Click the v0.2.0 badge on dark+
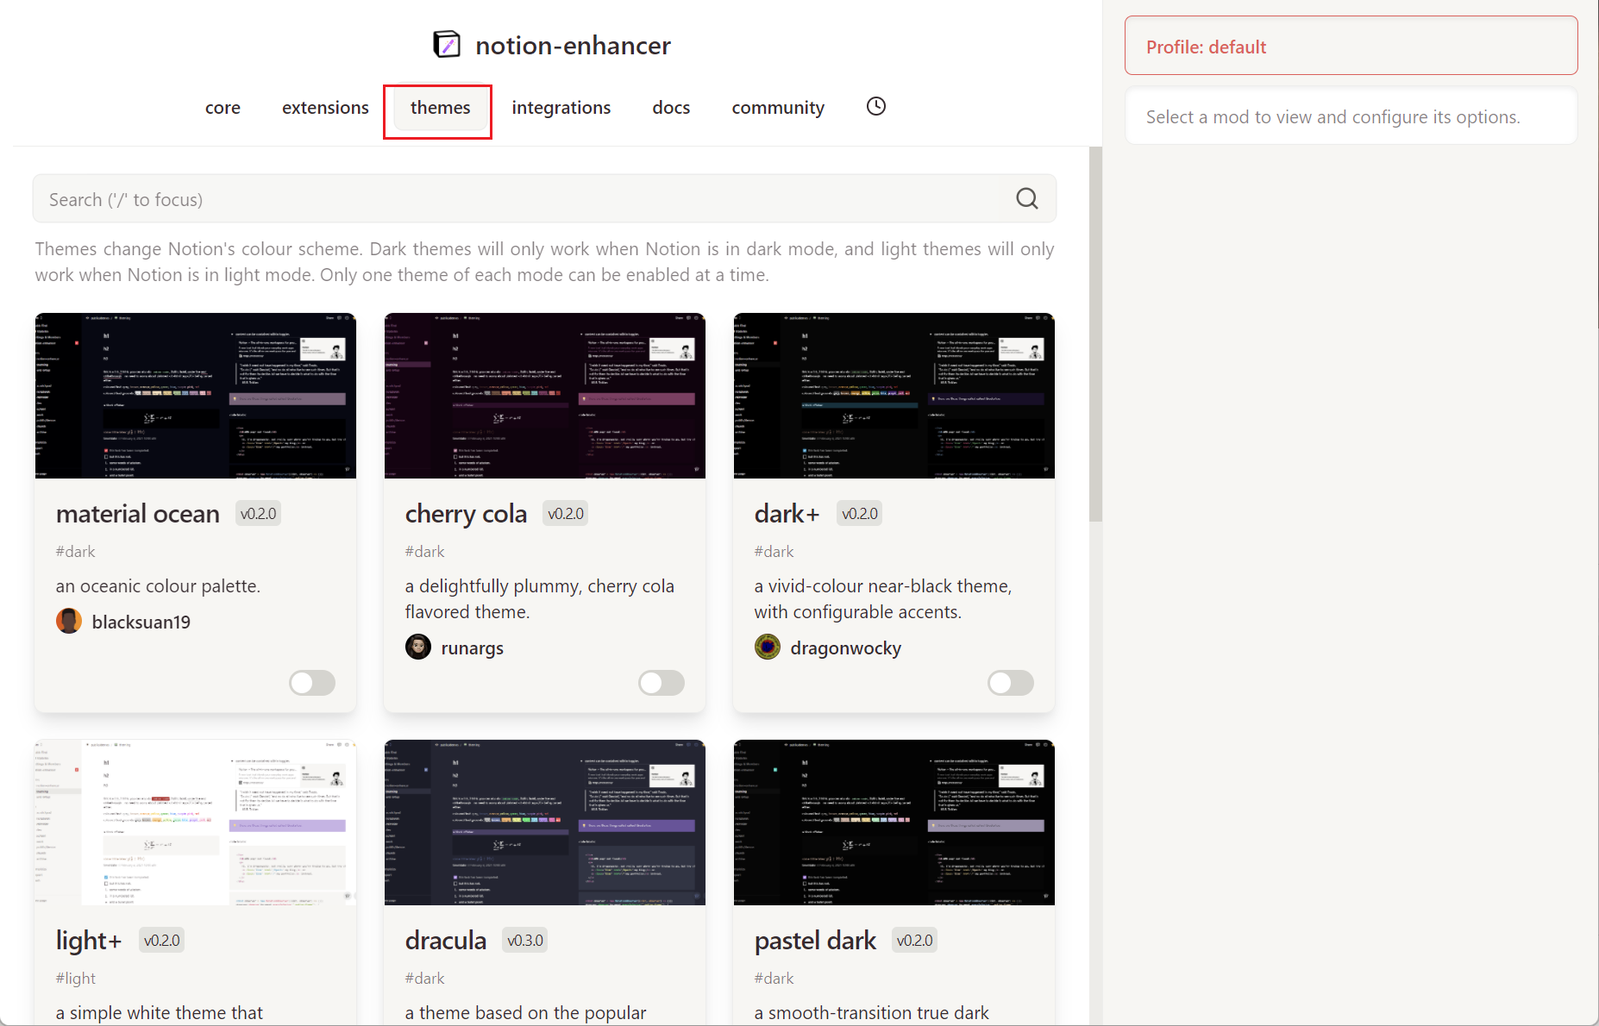1599x1026 pixels. click(860, 514)
